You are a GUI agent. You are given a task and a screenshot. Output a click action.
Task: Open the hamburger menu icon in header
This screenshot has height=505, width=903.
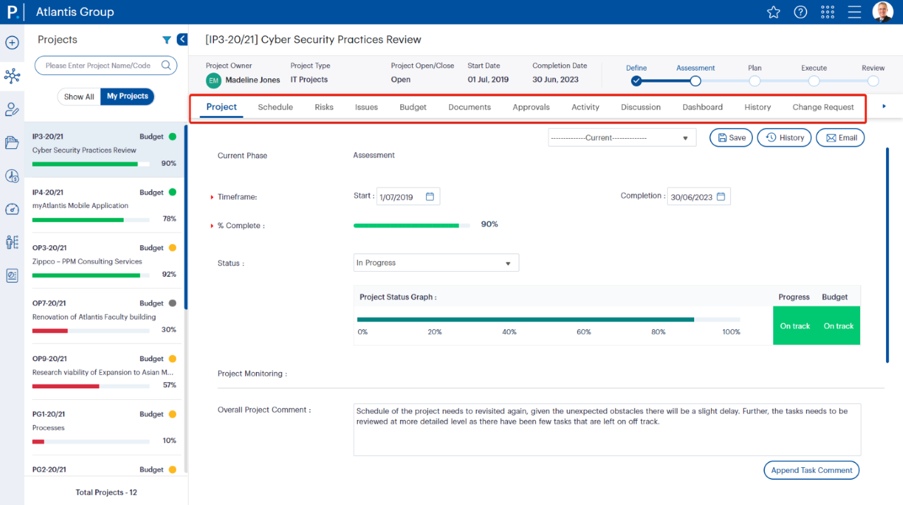(854, 12)
